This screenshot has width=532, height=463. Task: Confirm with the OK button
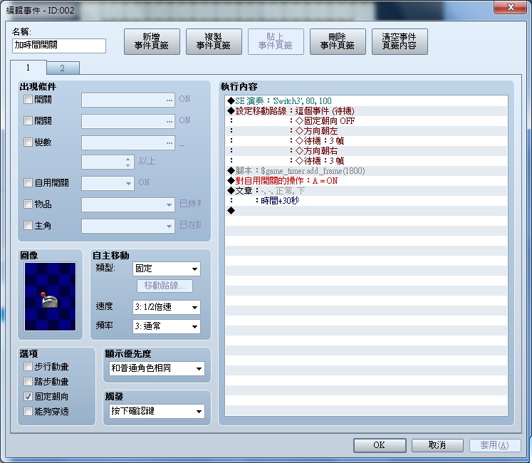click(380, 445)
